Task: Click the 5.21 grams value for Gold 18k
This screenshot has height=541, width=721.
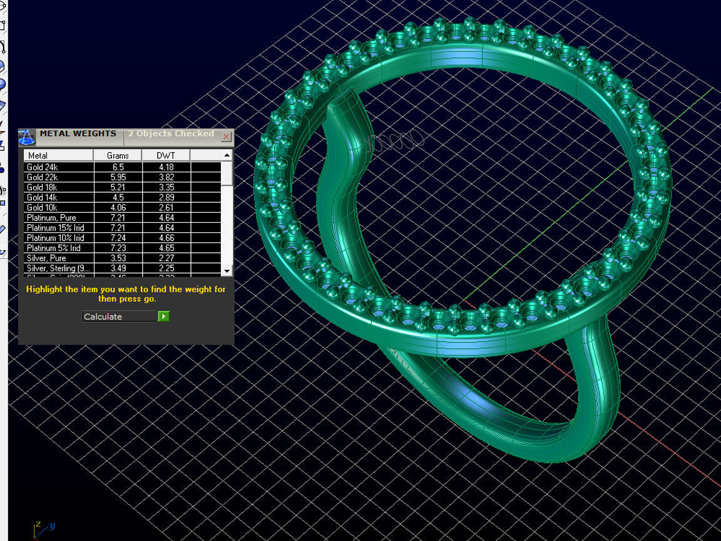Action: point(118,187)
